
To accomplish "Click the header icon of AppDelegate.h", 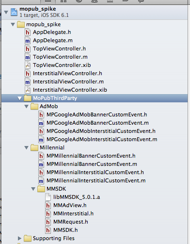I will point(28,32).
